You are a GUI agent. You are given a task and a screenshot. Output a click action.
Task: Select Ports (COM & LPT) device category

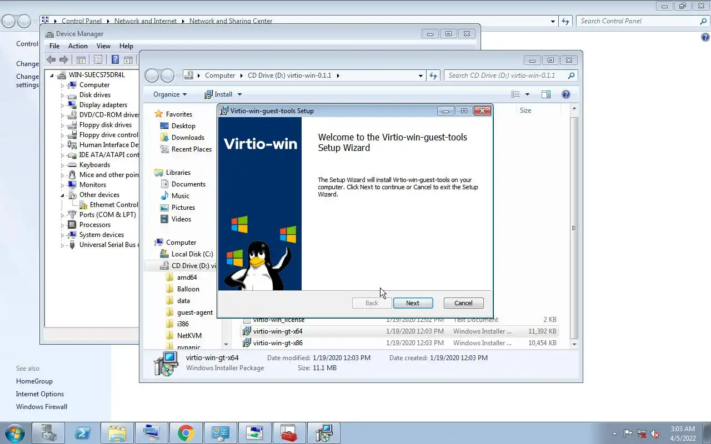pos(107,215)
